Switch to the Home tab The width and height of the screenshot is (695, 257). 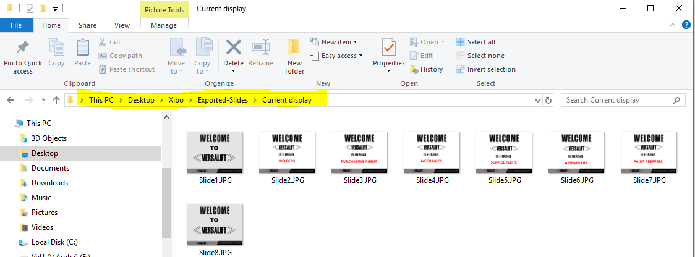(51, 25)
